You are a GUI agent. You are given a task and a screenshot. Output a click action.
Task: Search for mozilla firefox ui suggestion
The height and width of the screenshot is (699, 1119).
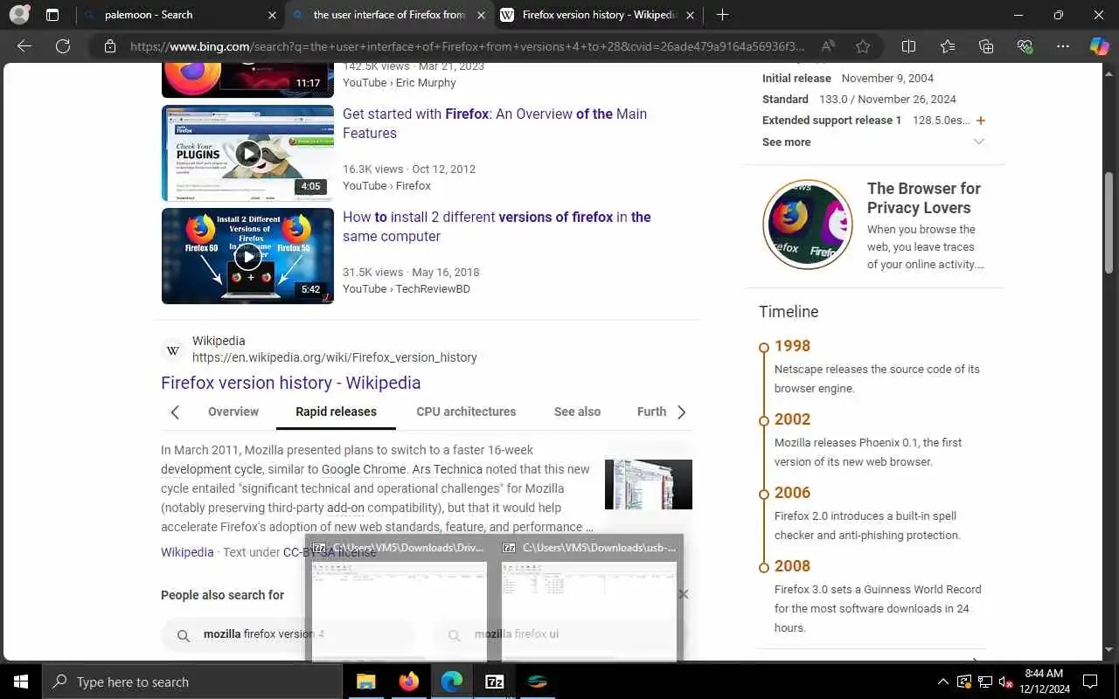(x=559, y=635)
